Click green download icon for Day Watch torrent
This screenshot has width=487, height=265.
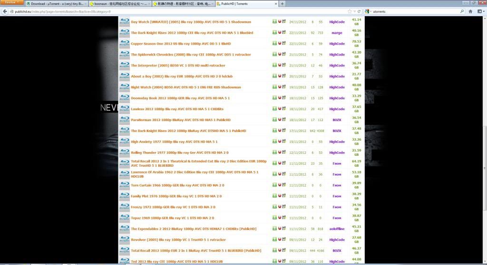pyautogui.click(x=274, y=22)
